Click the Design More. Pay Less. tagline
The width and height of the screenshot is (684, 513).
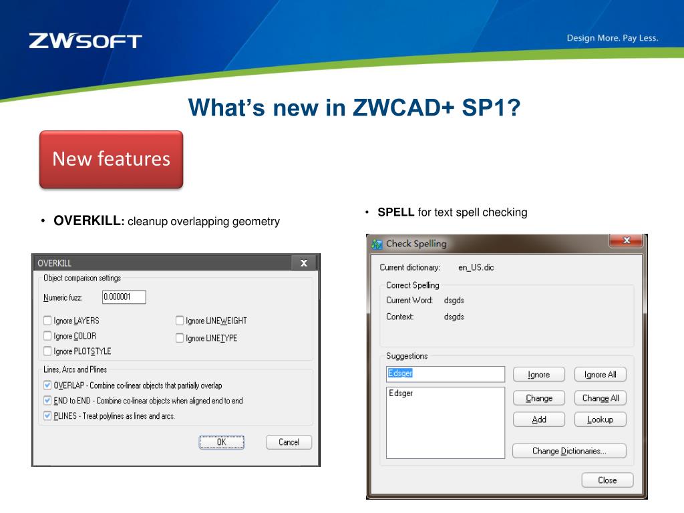[613, 38]
